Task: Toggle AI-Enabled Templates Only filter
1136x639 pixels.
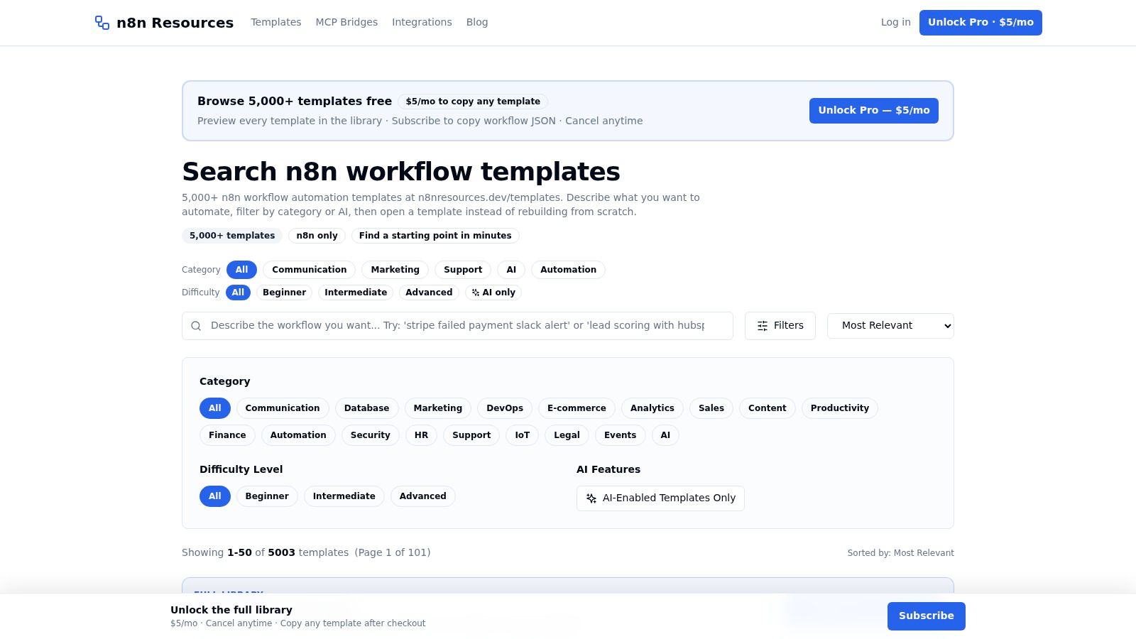Action: pyautogui.click(x=660, y=498)
